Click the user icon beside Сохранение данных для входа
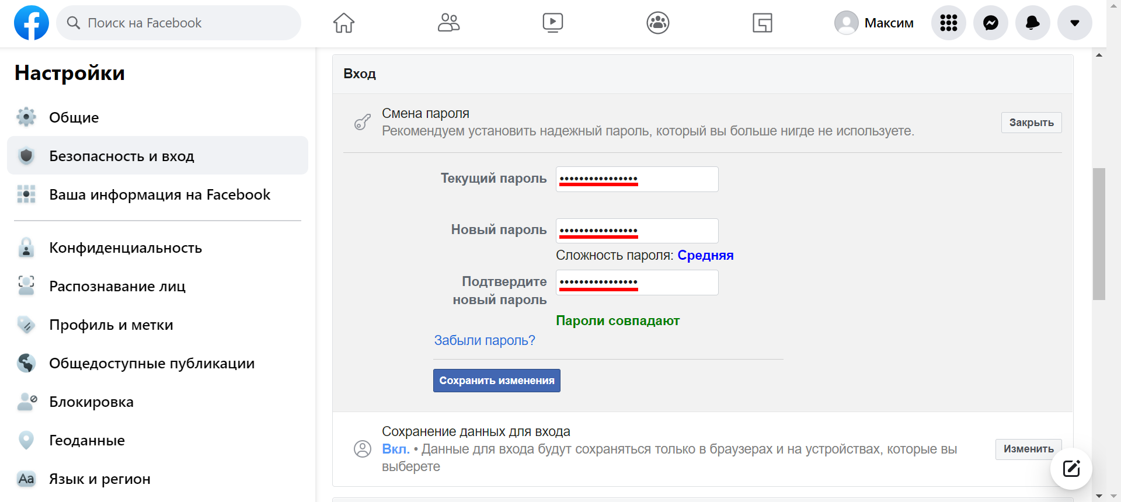 tap(363, 449)
